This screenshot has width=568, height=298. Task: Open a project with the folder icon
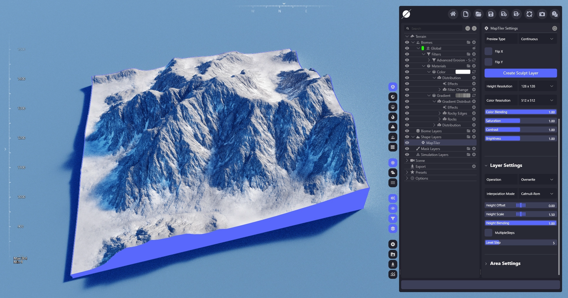tap(478, 14)
